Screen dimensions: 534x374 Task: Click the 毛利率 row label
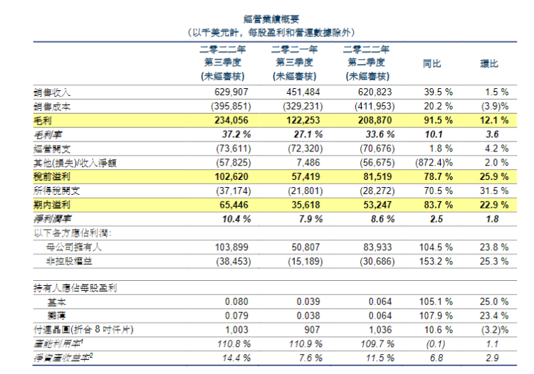[x=48, y=135]
